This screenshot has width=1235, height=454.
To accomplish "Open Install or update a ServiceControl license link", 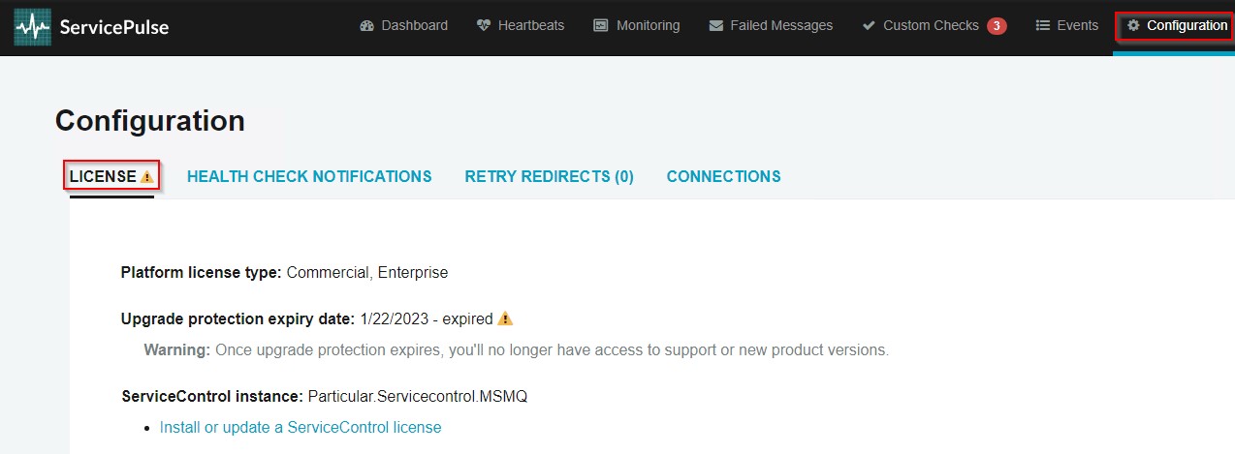I will [301, 427].
